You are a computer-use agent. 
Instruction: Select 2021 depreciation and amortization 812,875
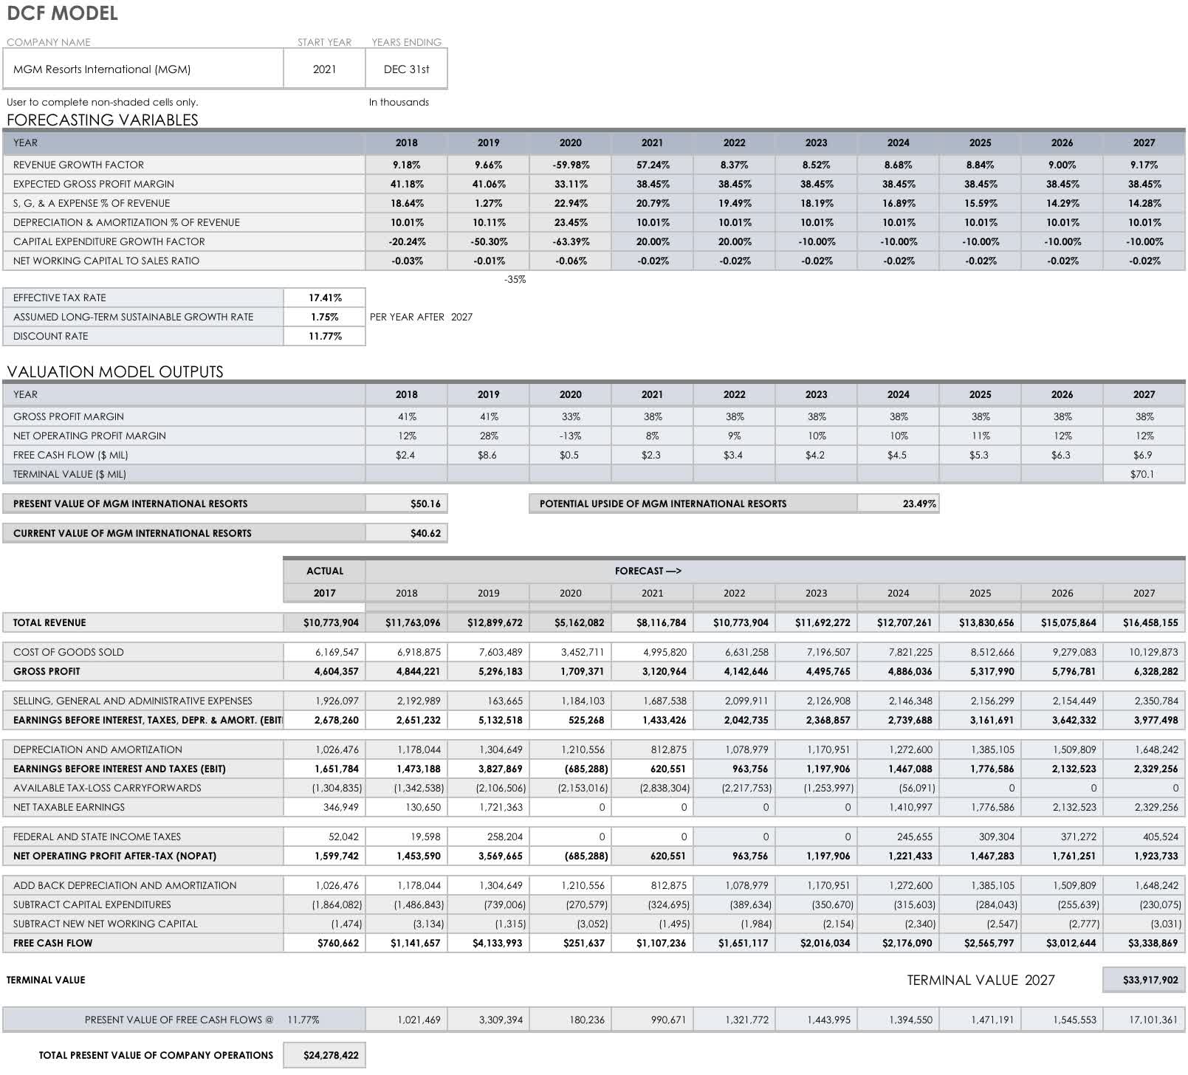coord(652,749)
